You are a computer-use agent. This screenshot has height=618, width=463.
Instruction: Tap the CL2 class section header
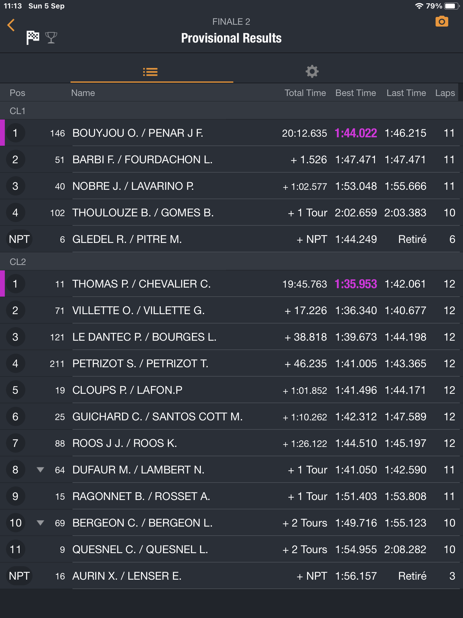(17, 262)
